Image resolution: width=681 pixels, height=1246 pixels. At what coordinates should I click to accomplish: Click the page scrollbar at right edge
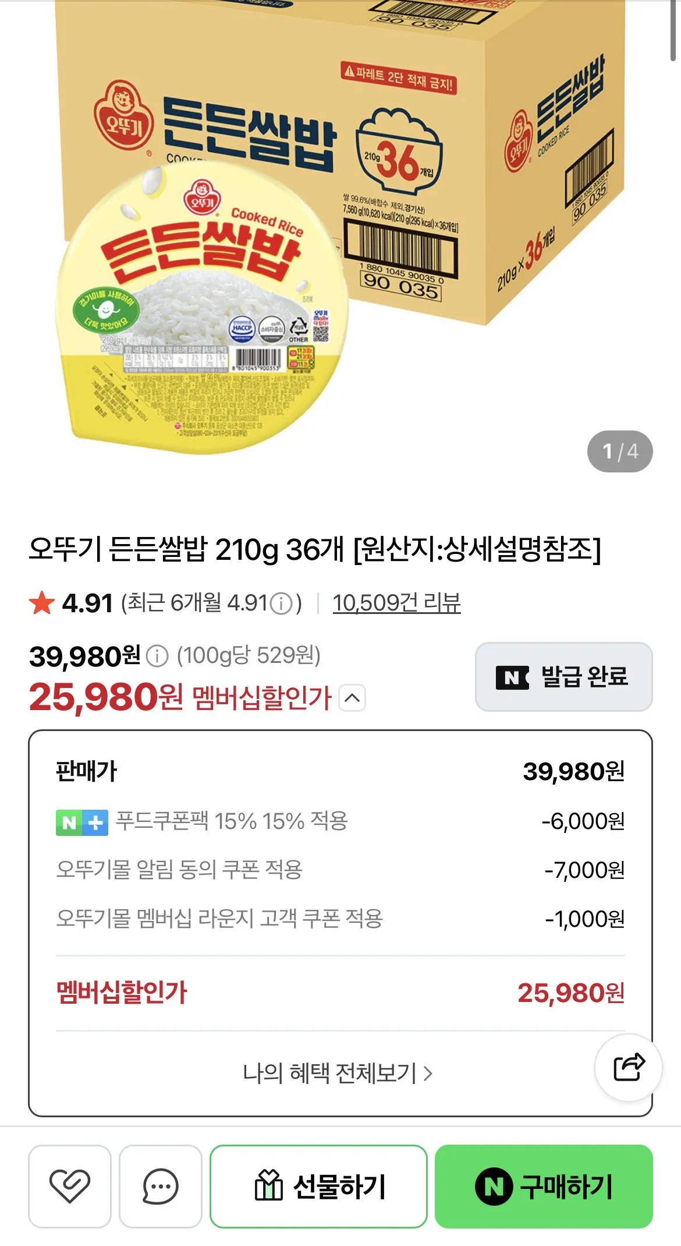[x=673, y=30]
